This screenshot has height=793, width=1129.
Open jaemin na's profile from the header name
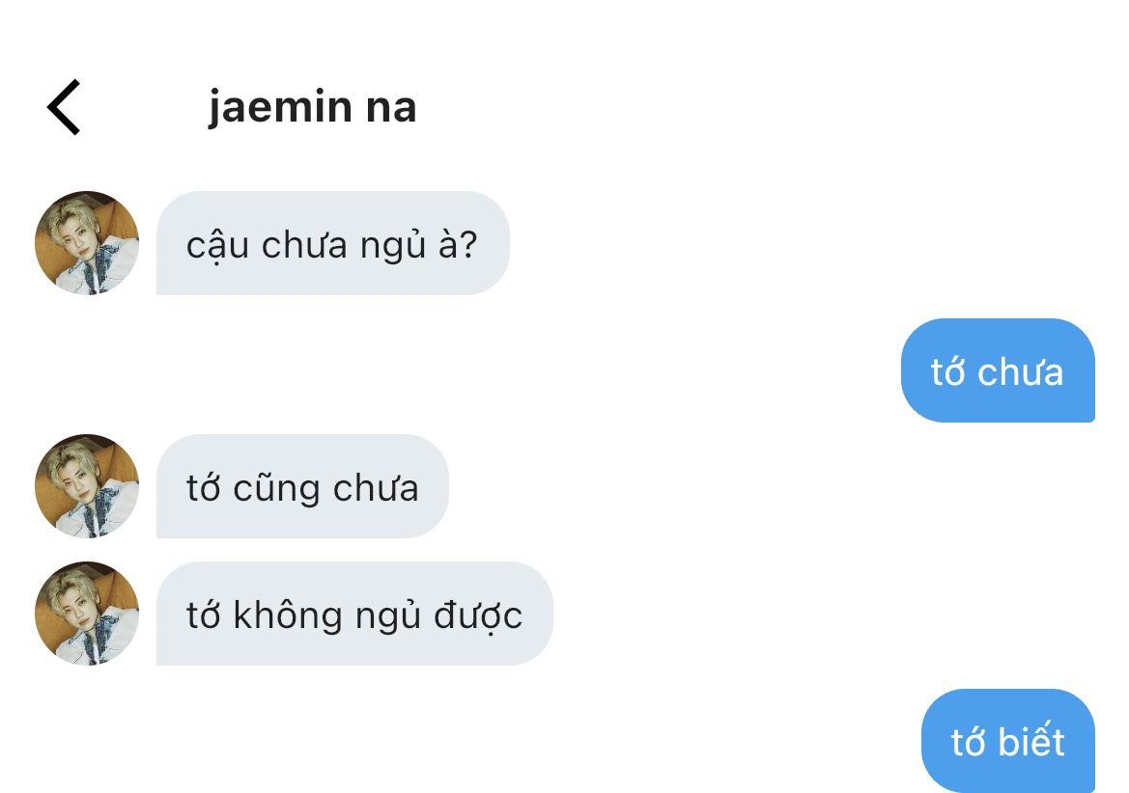[x=313, y=108]
